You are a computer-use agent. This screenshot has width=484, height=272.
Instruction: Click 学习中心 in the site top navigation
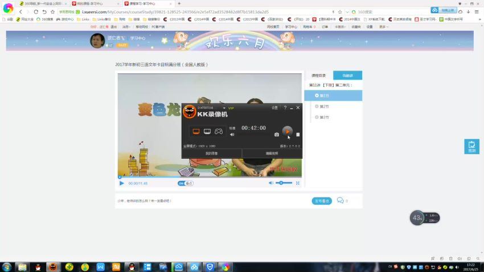(291, 27)
